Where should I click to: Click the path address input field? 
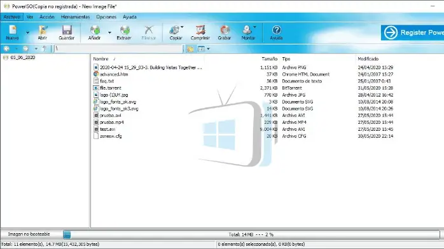[118, 49]
